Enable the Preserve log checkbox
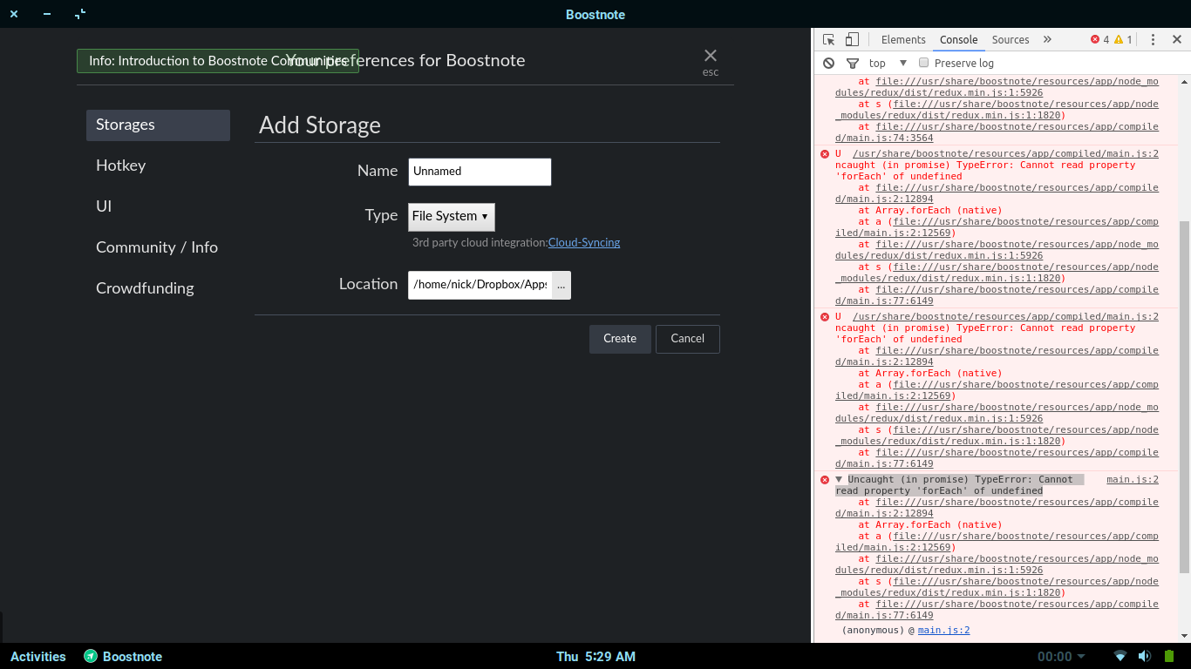Image resolution: width=1191 pixels, height=669 pixels. coord(923,63)
